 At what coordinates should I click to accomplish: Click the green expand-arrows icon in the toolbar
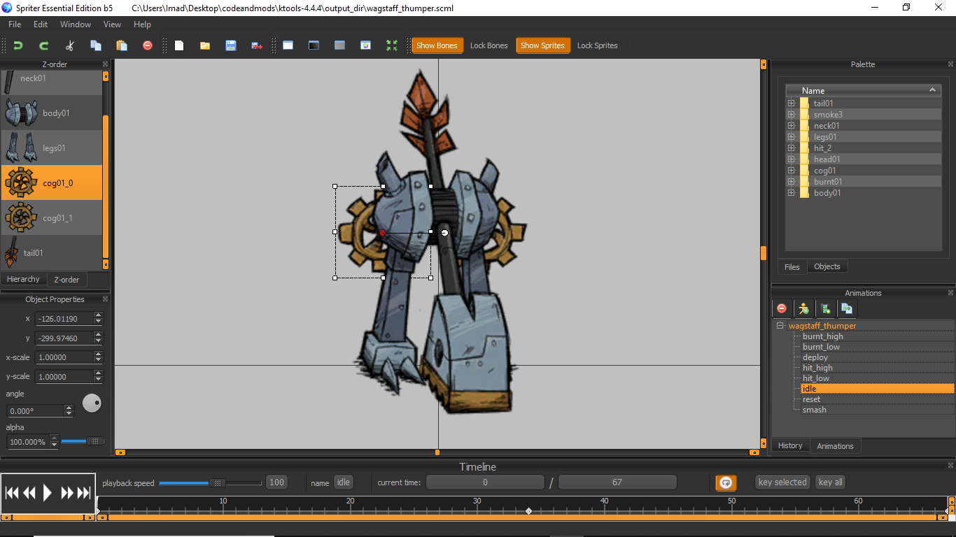pyautogui.click(x=391, y=45)
